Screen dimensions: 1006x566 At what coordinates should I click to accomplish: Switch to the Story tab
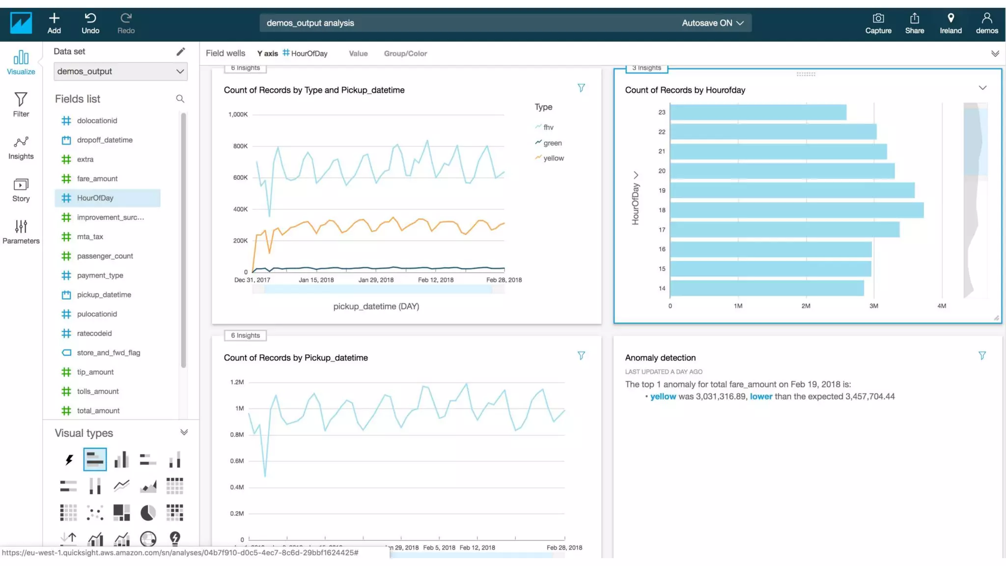21,190
